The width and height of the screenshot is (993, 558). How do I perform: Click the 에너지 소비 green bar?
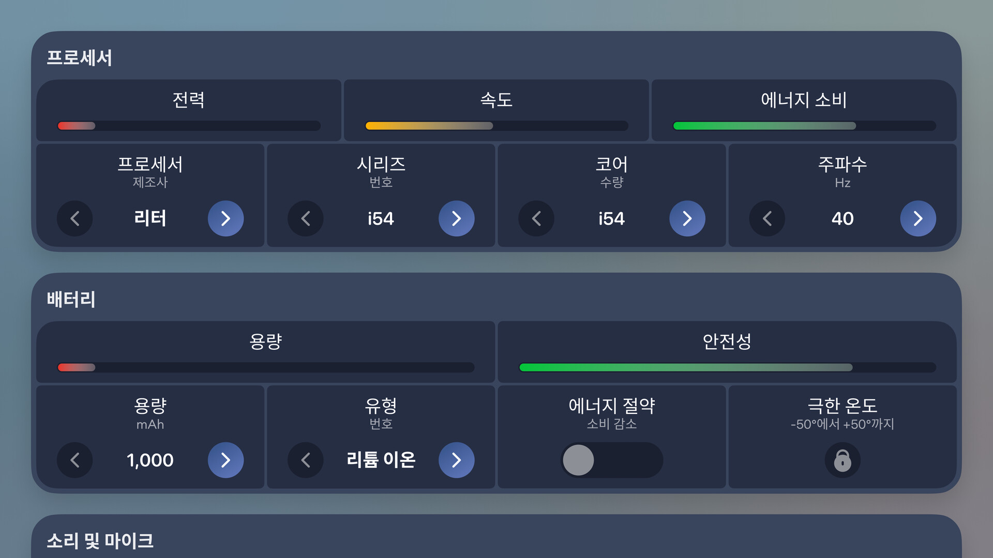[804, 126]
